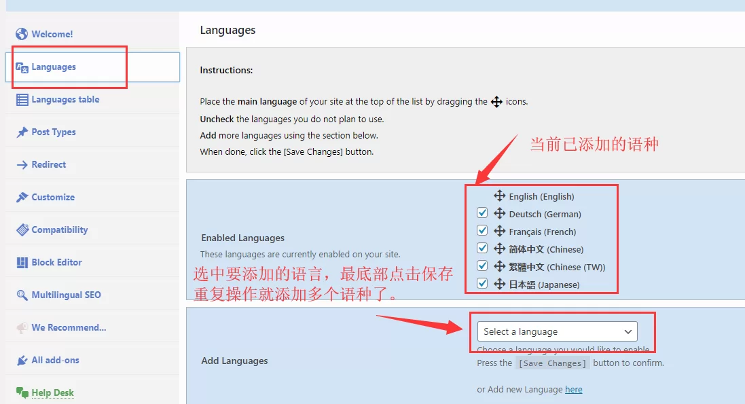This screenshot has width=745, height=404.
Task: Click the Help Desk chat bubble icon
Action: tap(22, 392)
